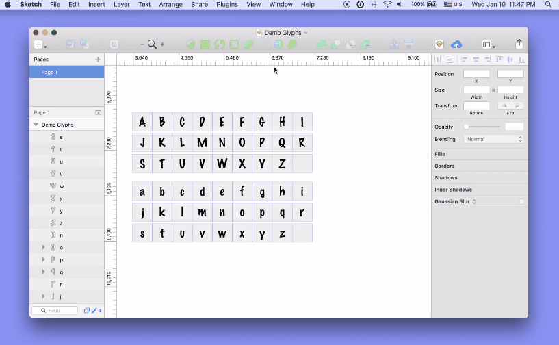Click the Opacity slider handle
This screenshot has height=345, width=559.
click(466, 127)
